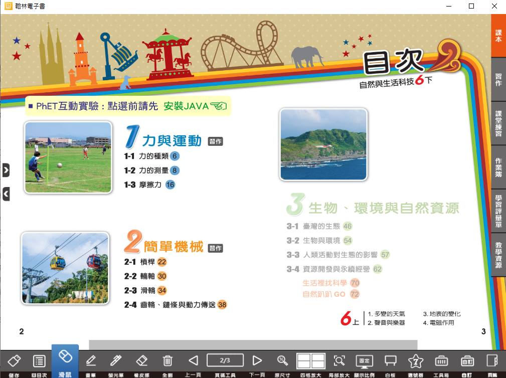Open the 回目次 table of contents icon
The width and height of the screenshot is (506, 378).
(40, 361)
